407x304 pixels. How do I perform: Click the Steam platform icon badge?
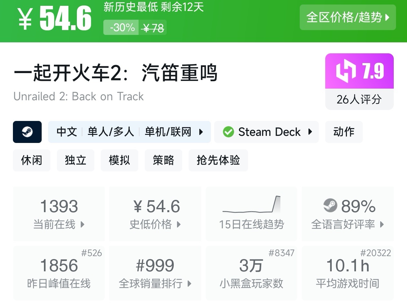pos(27,132)
